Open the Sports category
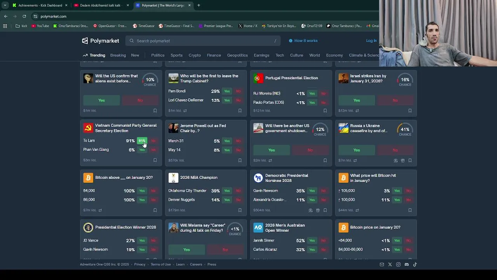This screenshot has height=280, width=497. (176, 55)
